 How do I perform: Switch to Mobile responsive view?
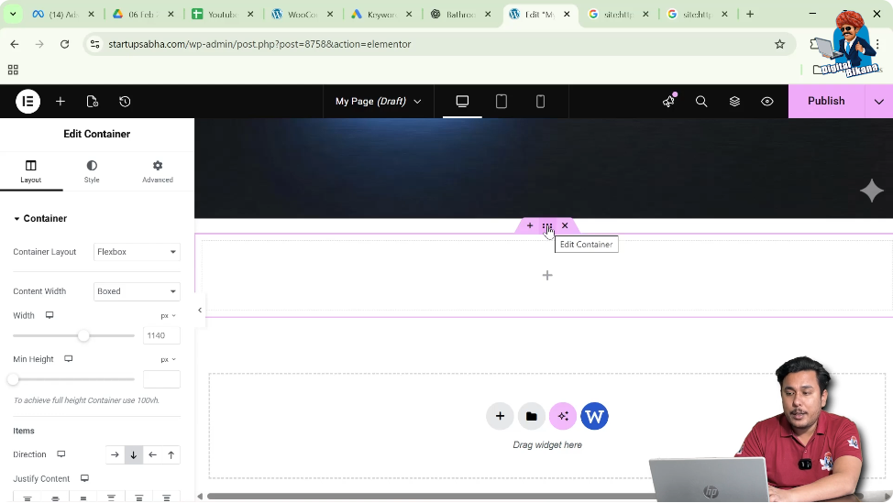click(x=540, y=102)
